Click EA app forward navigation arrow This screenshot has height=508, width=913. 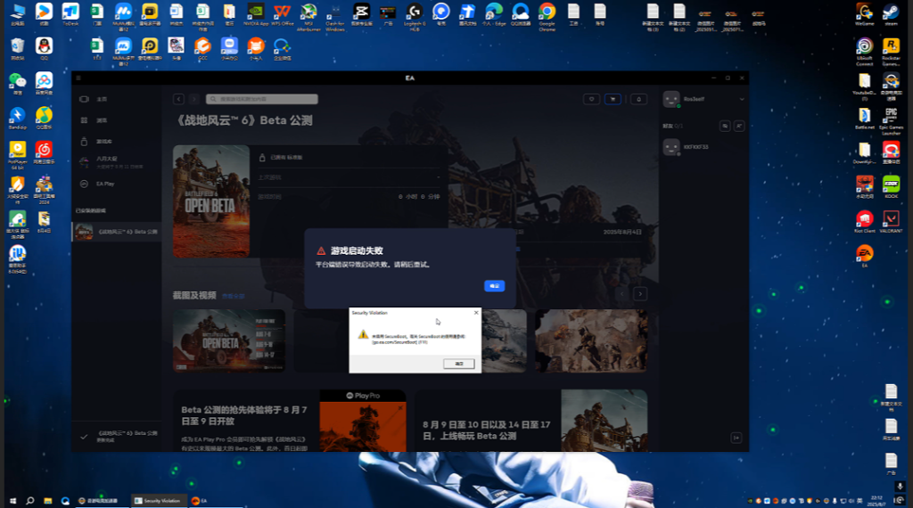click(193, 99)
